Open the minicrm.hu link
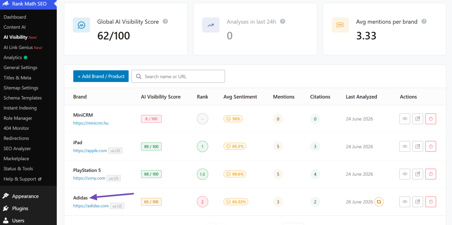 91,123
